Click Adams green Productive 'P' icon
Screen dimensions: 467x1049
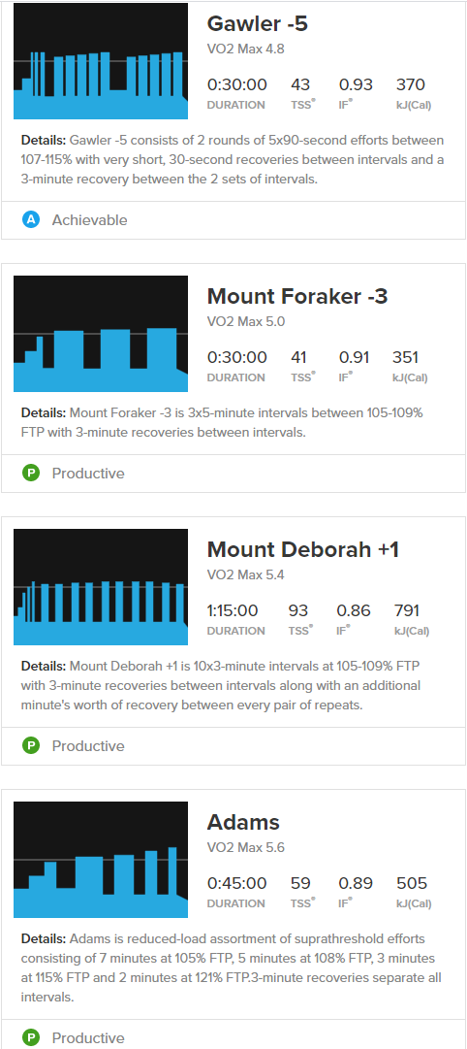pos(31,1037)
